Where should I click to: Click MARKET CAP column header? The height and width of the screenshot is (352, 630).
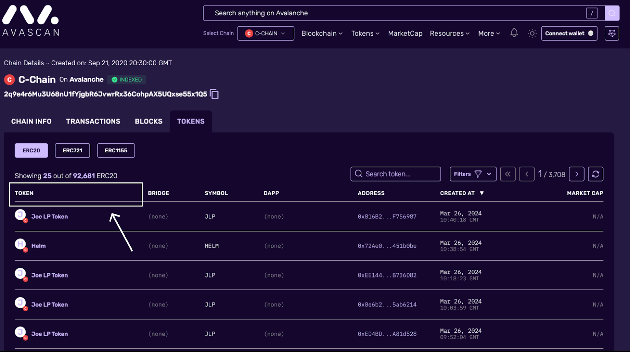pos(585,193)
